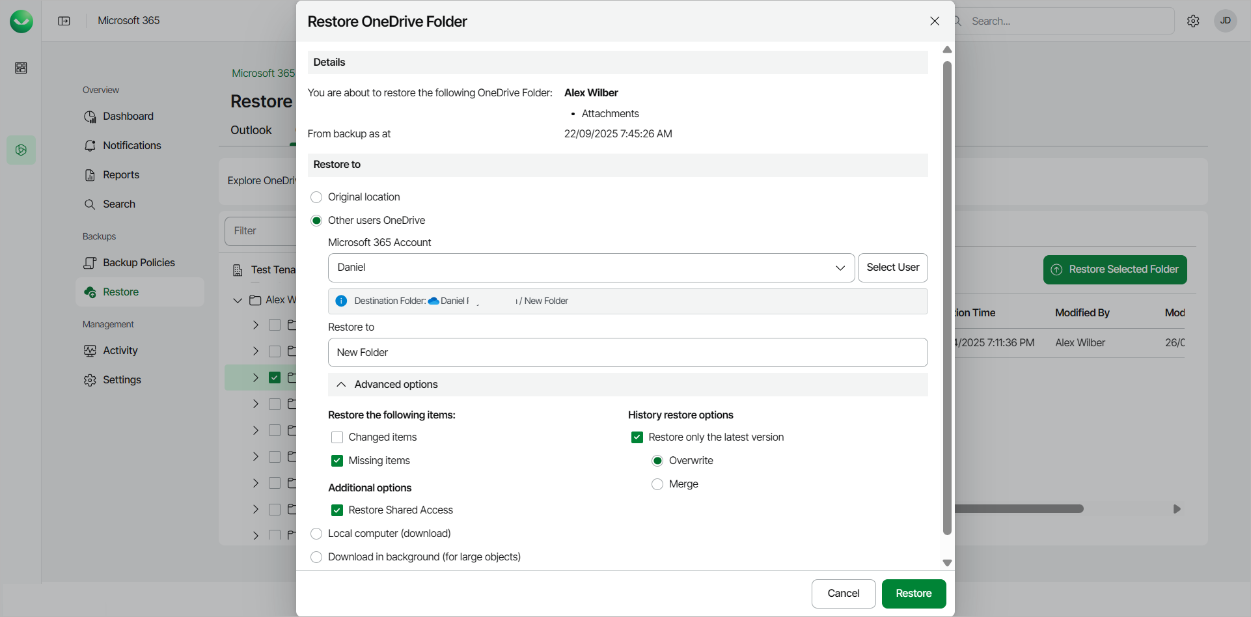Click the Reports document icon
Screen dimensions: 1251x617
coord(90,175)
